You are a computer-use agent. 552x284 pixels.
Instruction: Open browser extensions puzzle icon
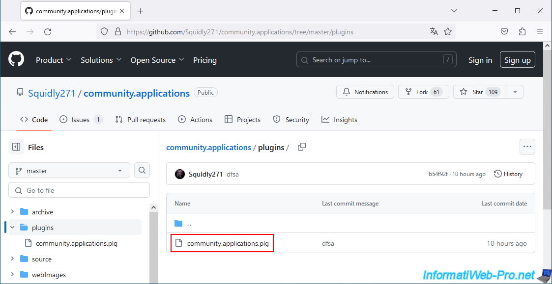pos(522,31)
